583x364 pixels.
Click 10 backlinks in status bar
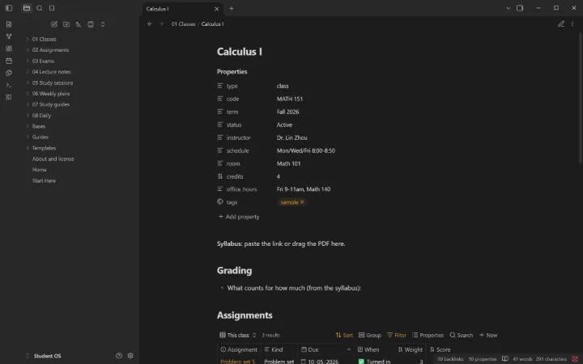(450, 359)
